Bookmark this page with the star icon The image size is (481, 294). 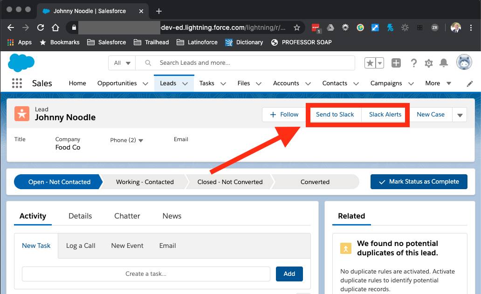296,27
